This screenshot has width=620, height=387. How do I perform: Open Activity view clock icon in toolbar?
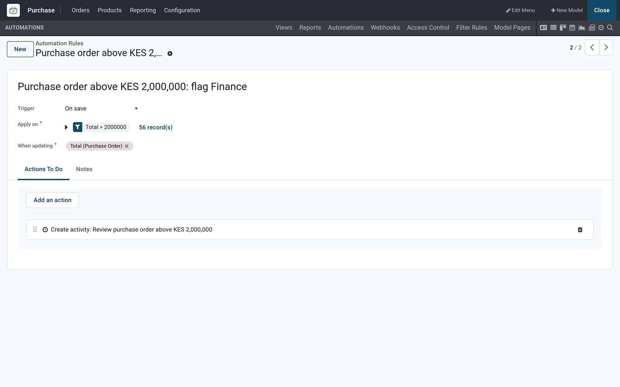click(x=601, y=27)
